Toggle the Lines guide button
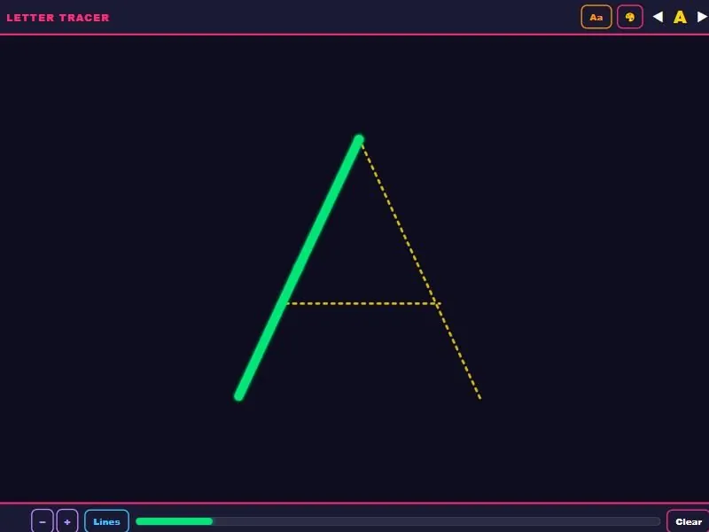Image resolution: width=709 pixels, height=532 pixels. (106, 521)
